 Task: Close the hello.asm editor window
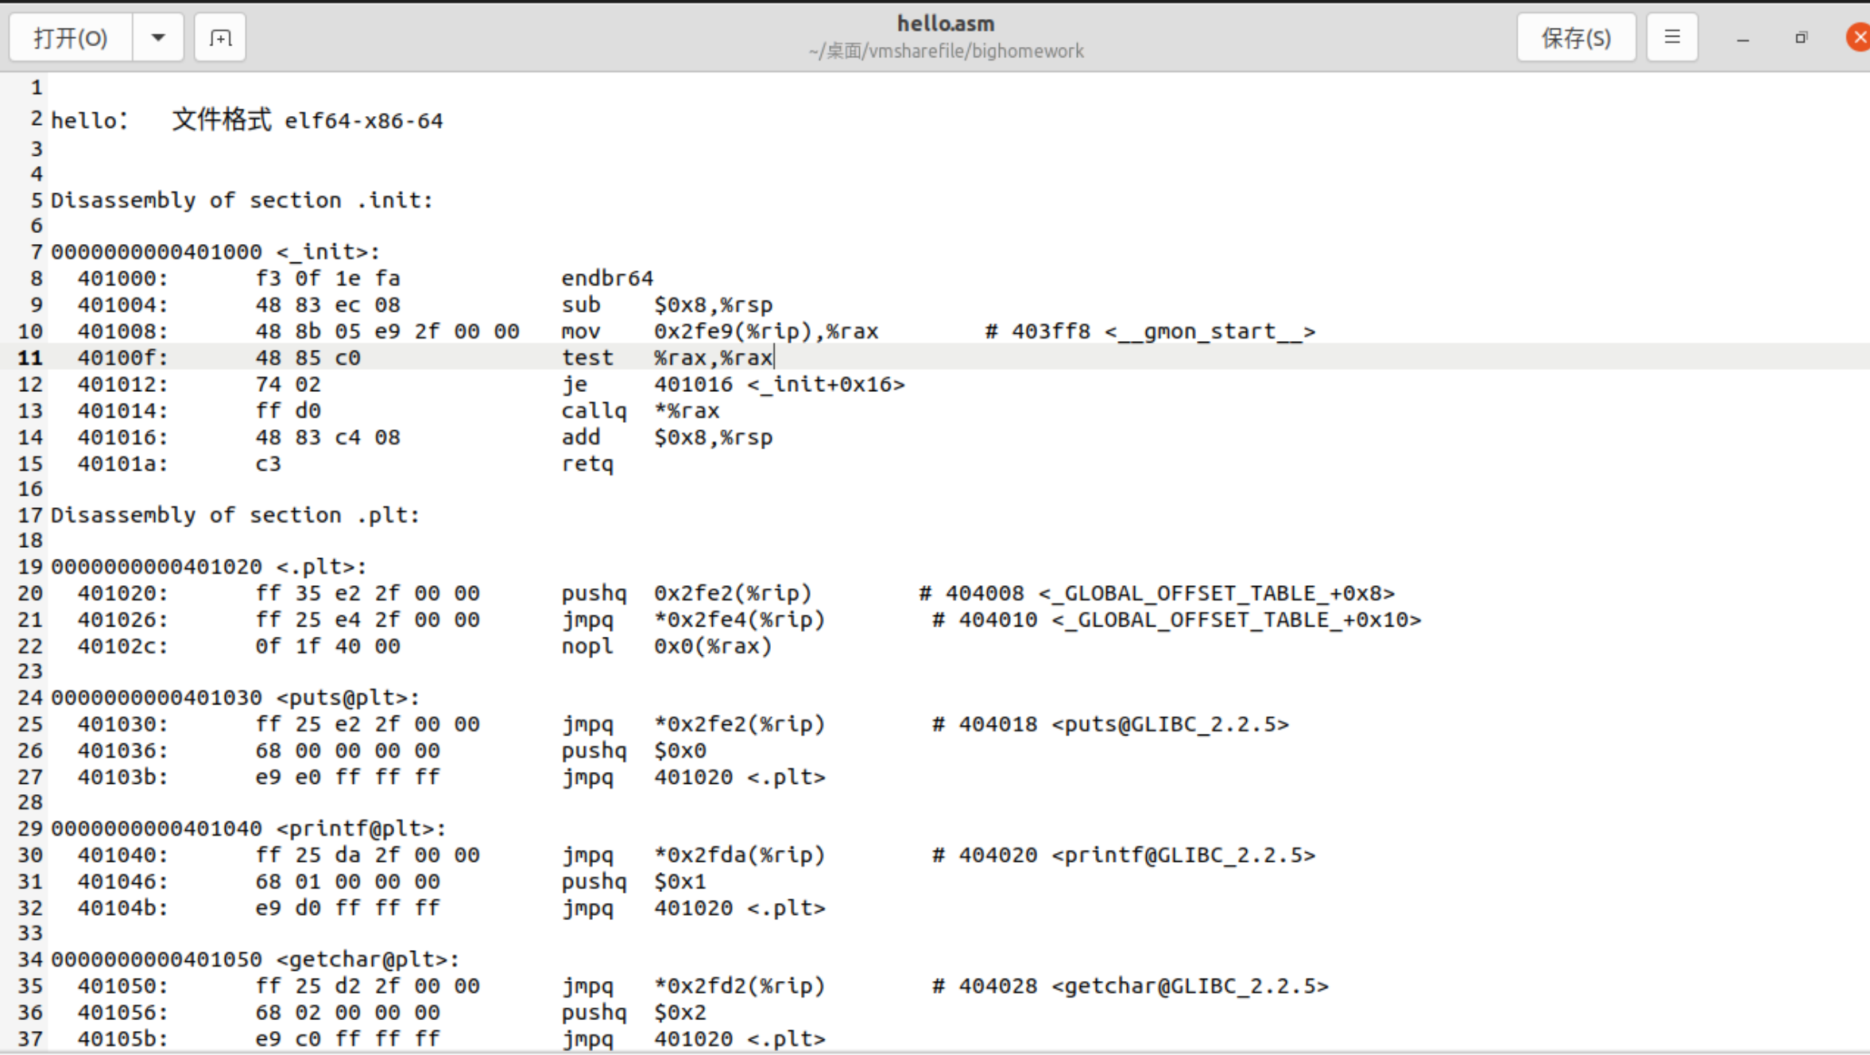[x=1858, y=37]
